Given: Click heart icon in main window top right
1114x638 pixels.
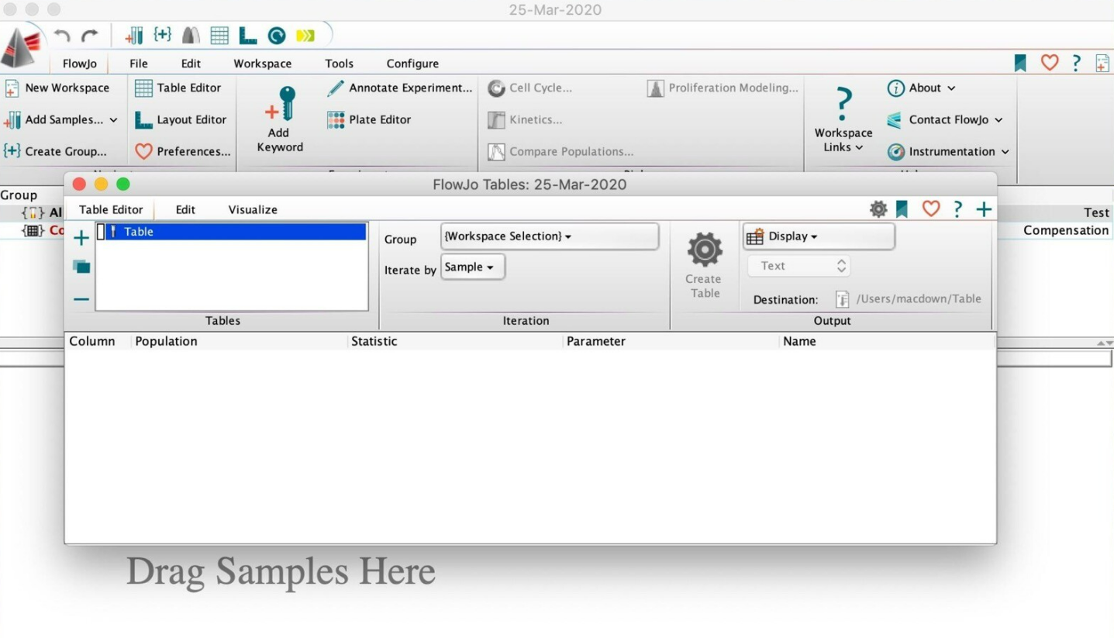Looking at the screenshot, I should tap(1050, 63).
